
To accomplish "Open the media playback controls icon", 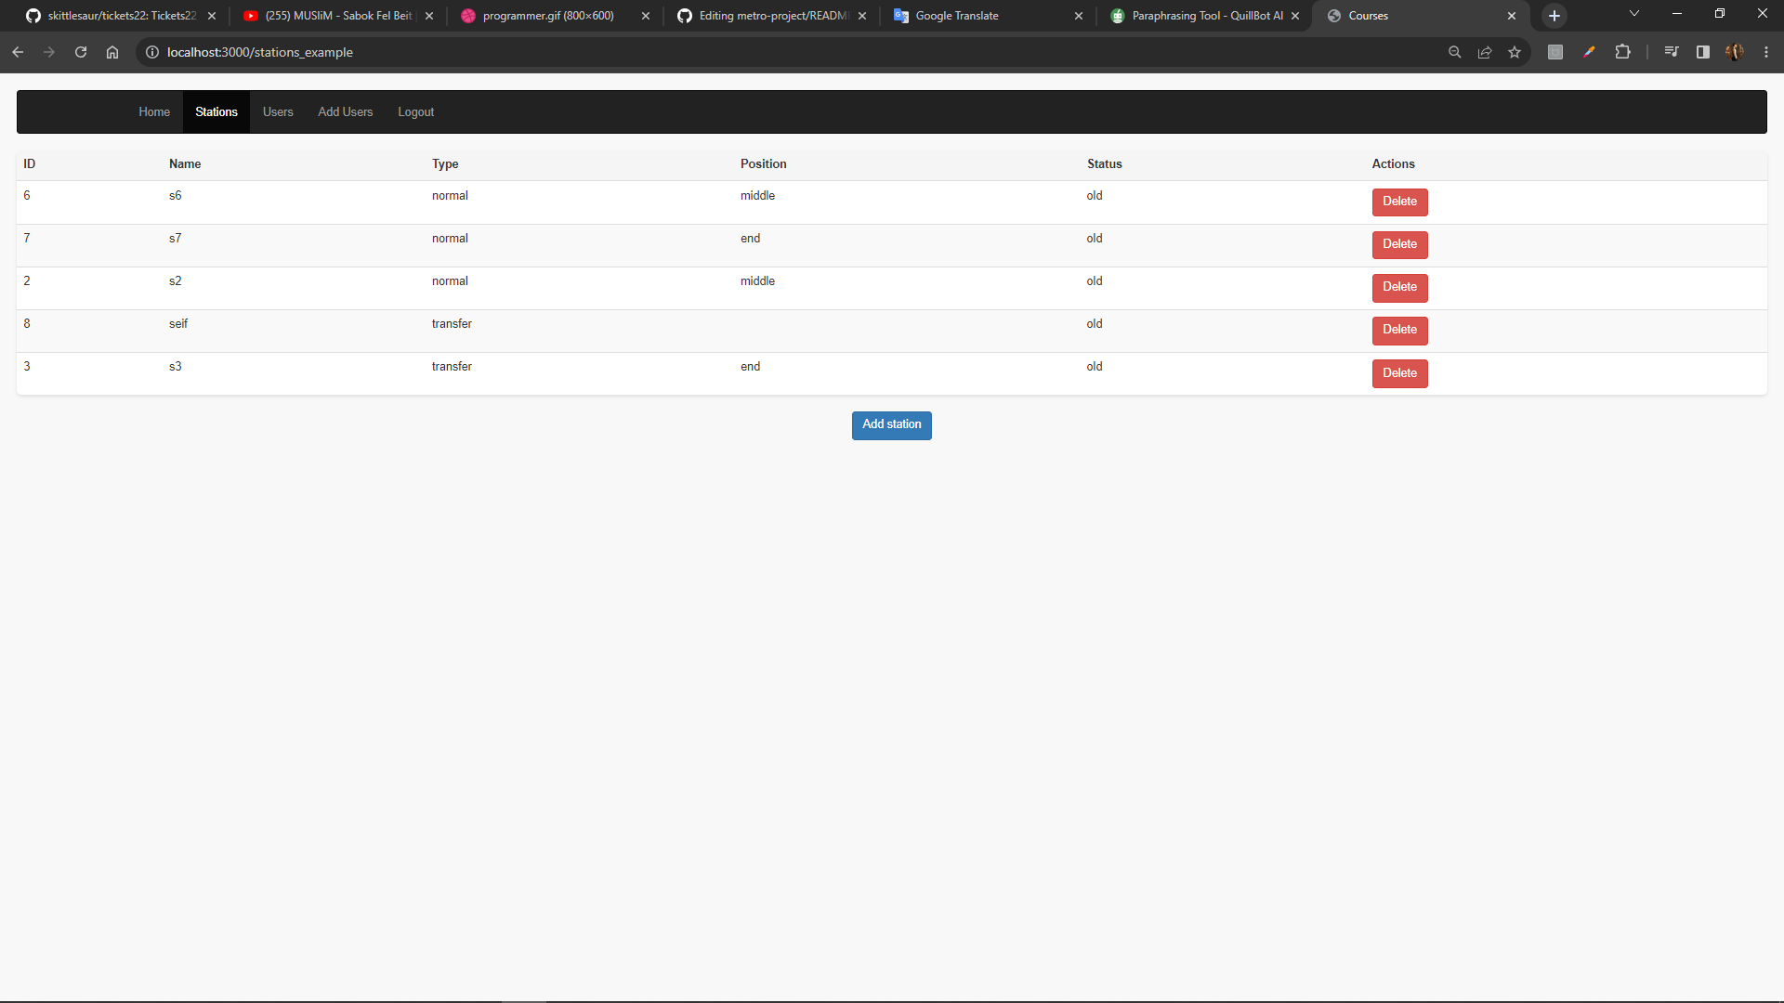I will point(1672,52).
